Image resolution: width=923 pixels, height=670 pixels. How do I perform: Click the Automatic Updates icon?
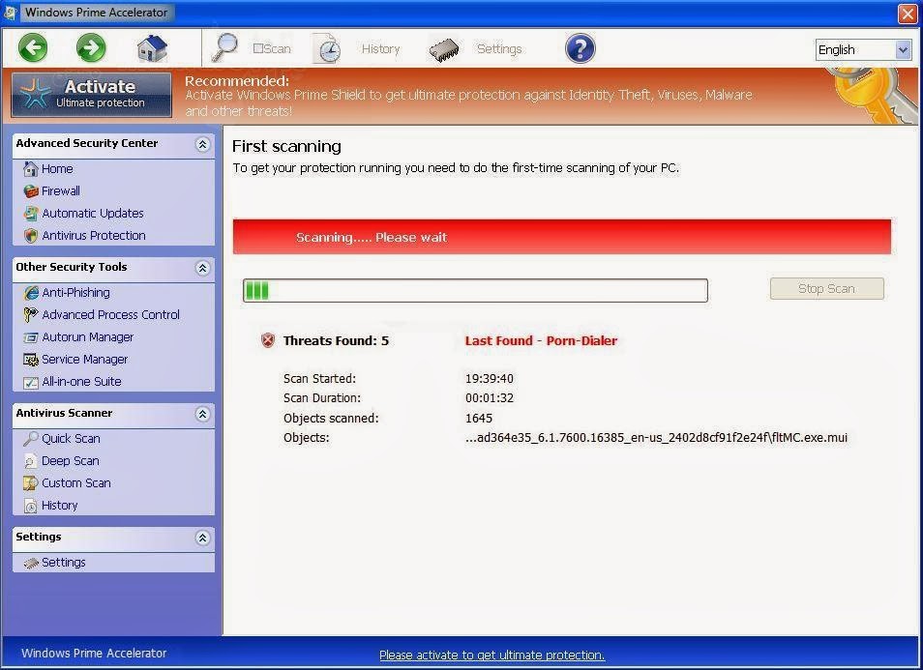point(31,213)
